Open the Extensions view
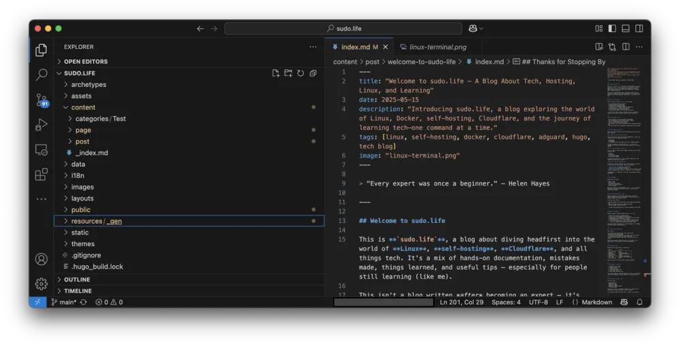 (x=41, y=174)
